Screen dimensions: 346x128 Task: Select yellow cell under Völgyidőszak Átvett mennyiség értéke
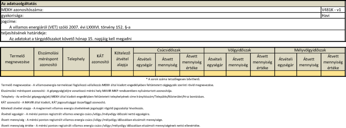[263, 73]
